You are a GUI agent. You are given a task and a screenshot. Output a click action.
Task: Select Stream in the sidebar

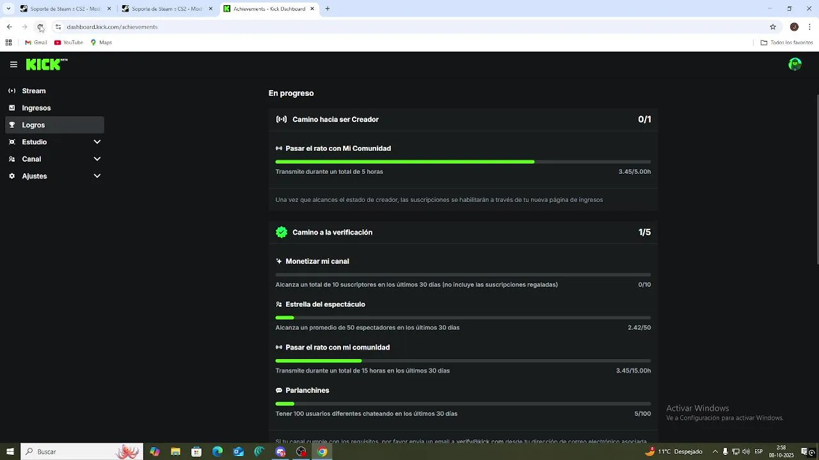click(54, 91)
